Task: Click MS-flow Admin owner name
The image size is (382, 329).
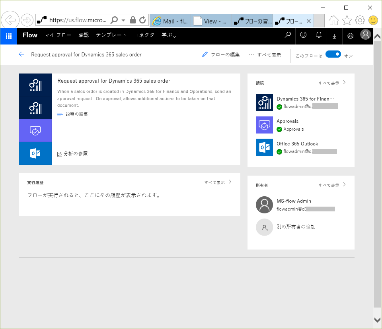Action: click(294, 201)
